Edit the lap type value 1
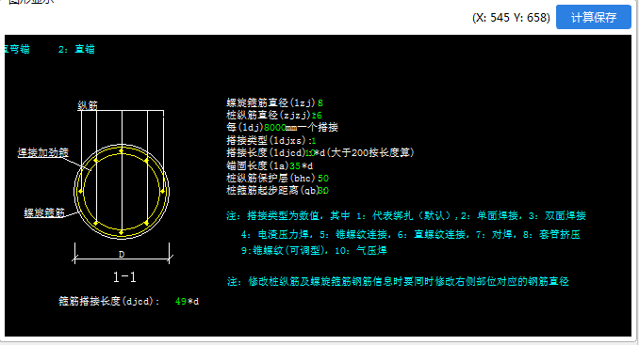The width and height of the screenshot is (639, 345). pos(314,141)
